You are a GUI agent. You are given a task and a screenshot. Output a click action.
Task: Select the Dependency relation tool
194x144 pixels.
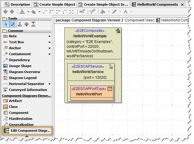click(19, 60)
